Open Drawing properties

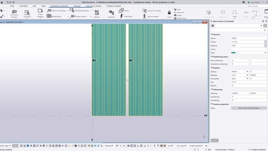[27, 14]
